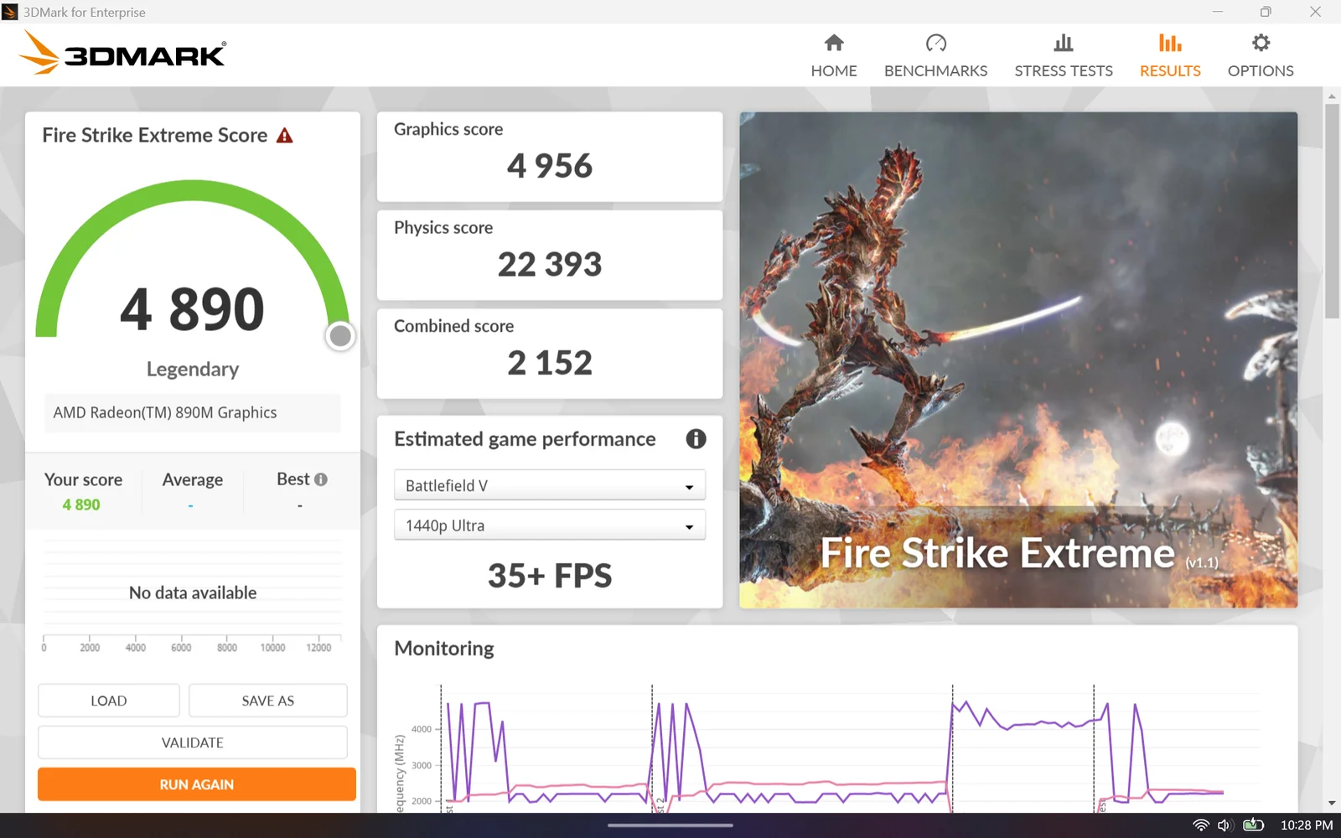The image size is (1341, 838).
Task: Click the info icon next to Best
Action: coord(321,479)
